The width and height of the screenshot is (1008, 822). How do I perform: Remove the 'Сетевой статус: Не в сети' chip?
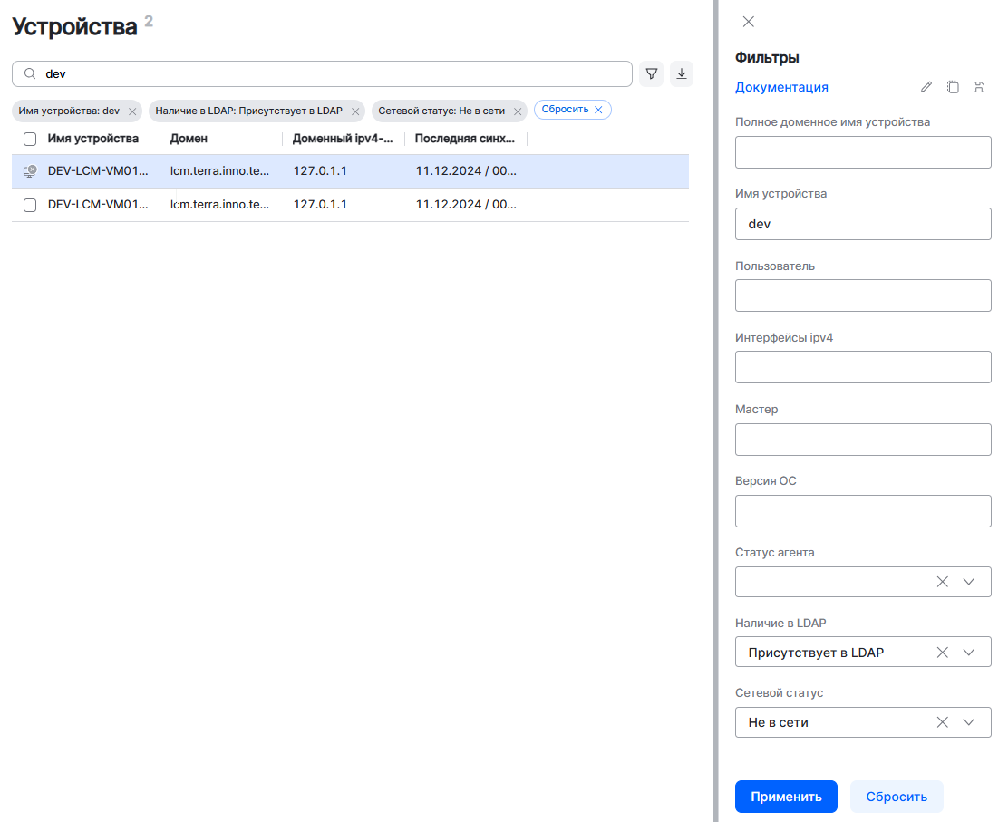[x=517, y=111]
